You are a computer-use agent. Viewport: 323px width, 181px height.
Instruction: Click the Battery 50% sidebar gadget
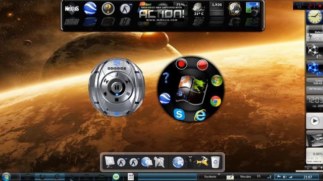click(x=314, y=34)
